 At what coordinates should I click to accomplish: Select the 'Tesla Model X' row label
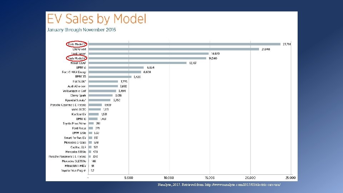point(77,58)
